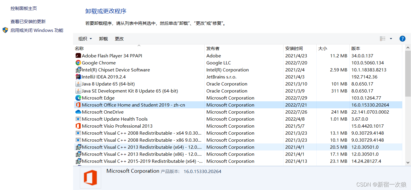Screen dimensions: 411x190
Task: Click the Visual C++ 2013 (x64) icon
Action: 78,147
